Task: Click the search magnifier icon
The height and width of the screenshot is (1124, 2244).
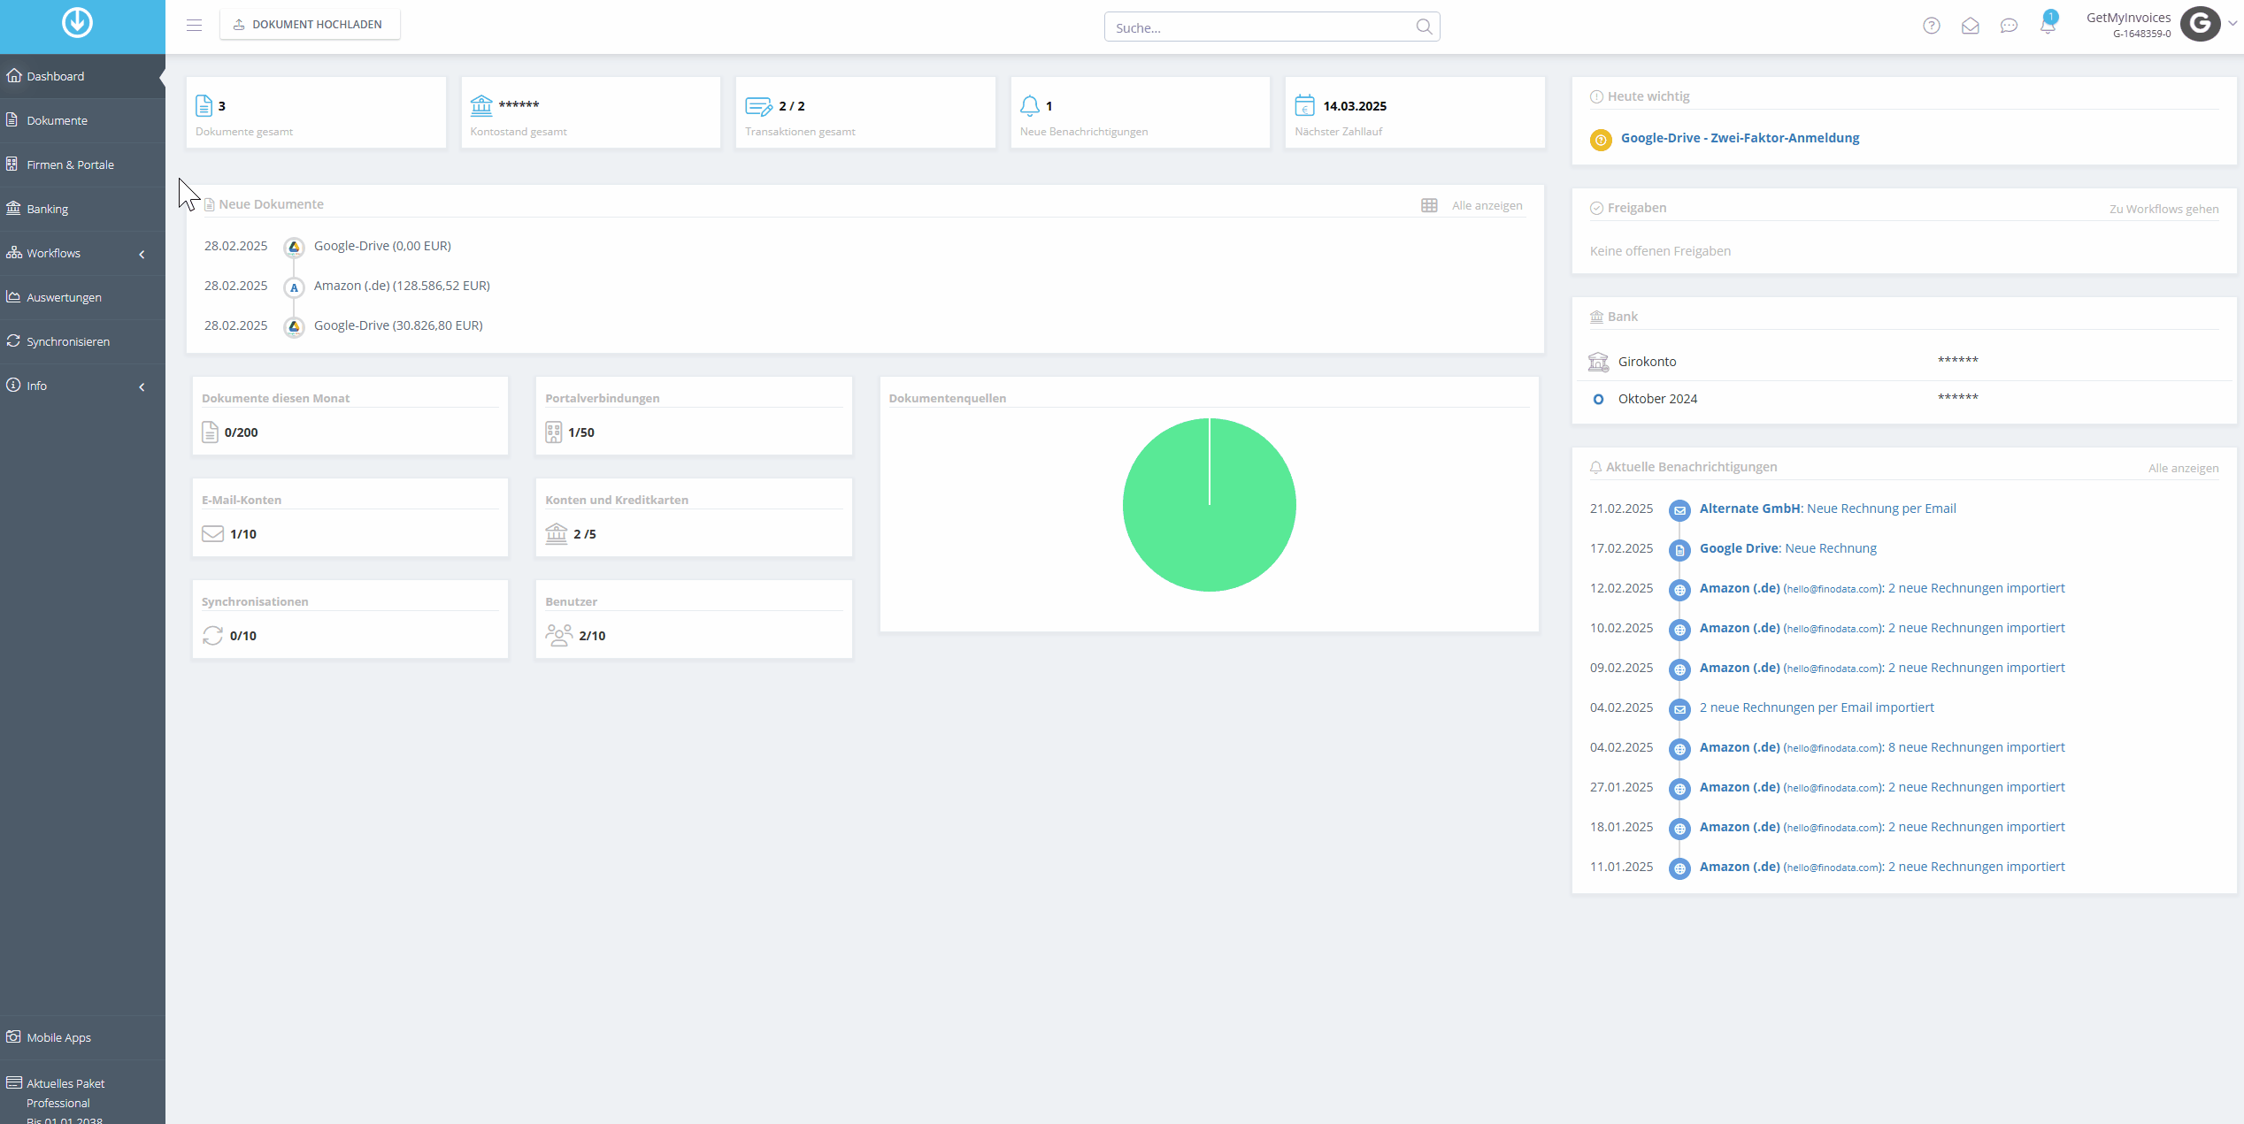Action: click(1424, 27)
